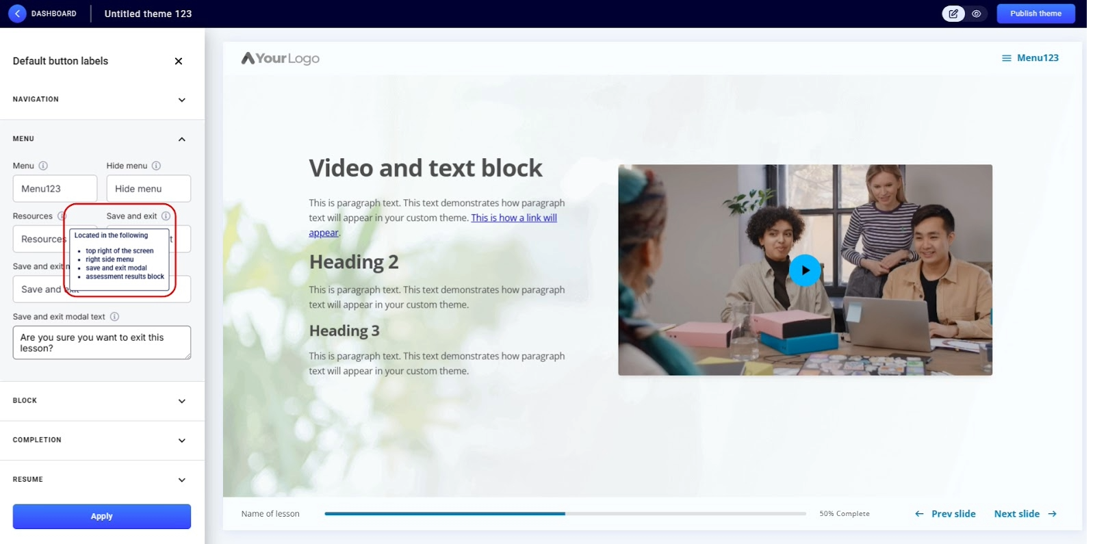Expand the Resume section
The width and height of the screenshot is (1095, 544).
pyautogui.click(x=181, y=480)
